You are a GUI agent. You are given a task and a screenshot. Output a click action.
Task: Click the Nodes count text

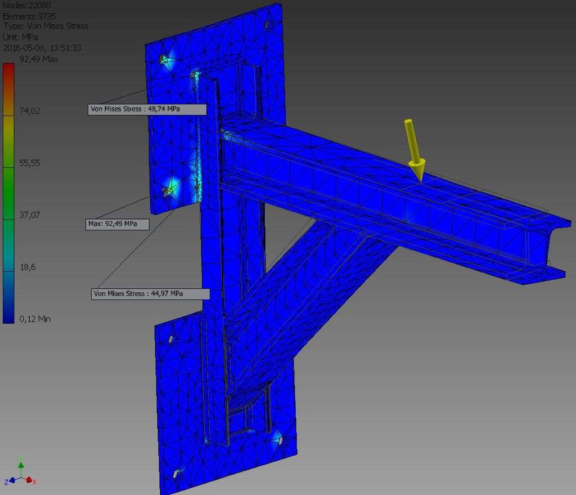pos(26,5)
